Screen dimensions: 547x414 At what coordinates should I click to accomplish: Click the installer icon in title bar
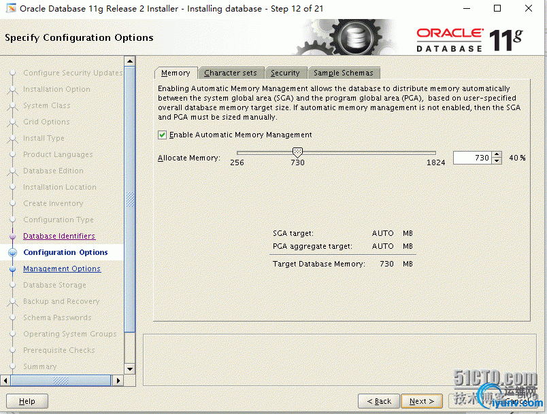[x=11, y=8]
